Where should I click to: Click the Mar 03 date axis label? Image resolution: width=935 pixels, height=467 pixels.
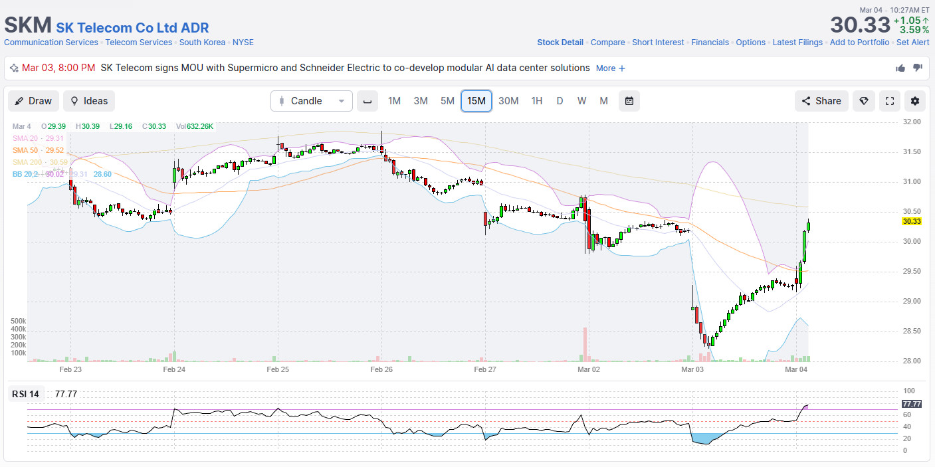click(692, 369)
